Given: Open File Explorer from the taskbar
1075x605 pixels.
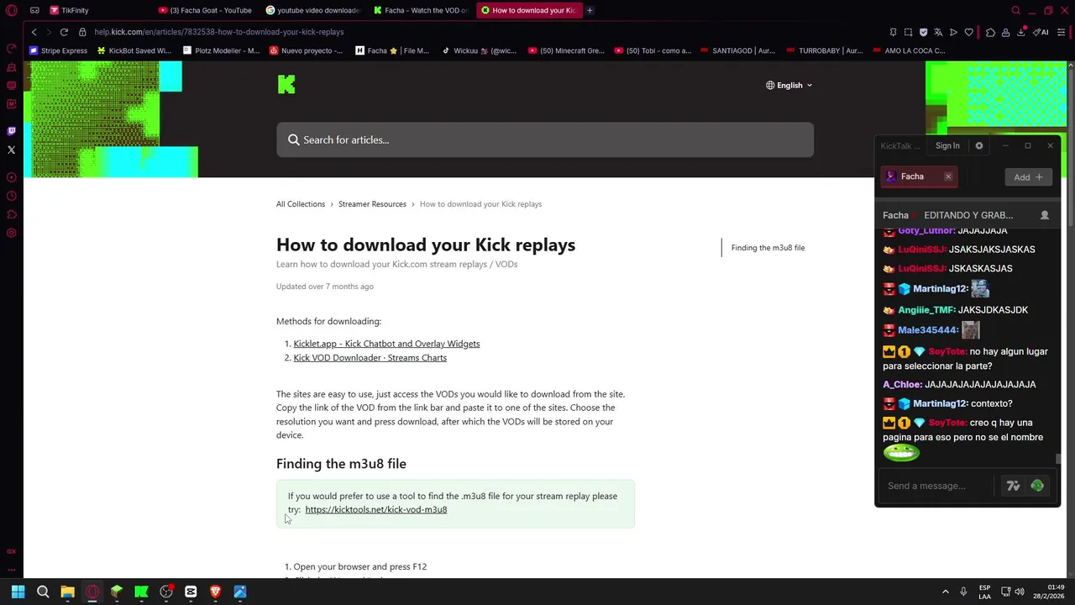Looking at the screenshot, I should [67, 592].
